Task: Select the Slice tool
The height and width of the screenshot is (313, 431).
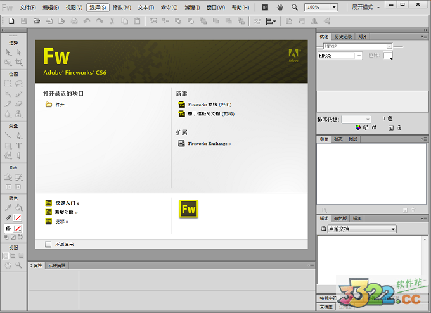Action: pos(18,177)
